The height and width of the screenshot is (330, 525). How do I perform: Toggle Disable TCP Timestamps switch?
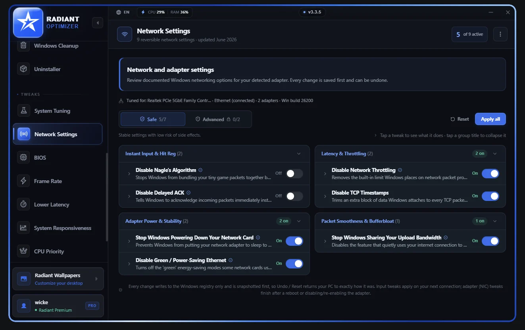pyautogui.click(x=490, y=196)
